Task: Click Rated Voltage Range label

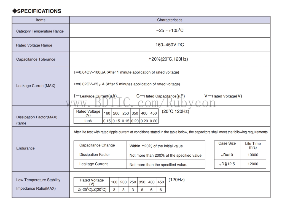Action: click(x=34, y=45)
